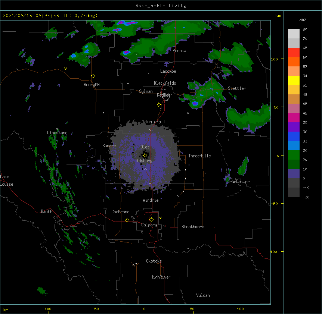Click the Okotoks label
The width and height of the screenshot is (322, 314).
click(x=154, y=261)
